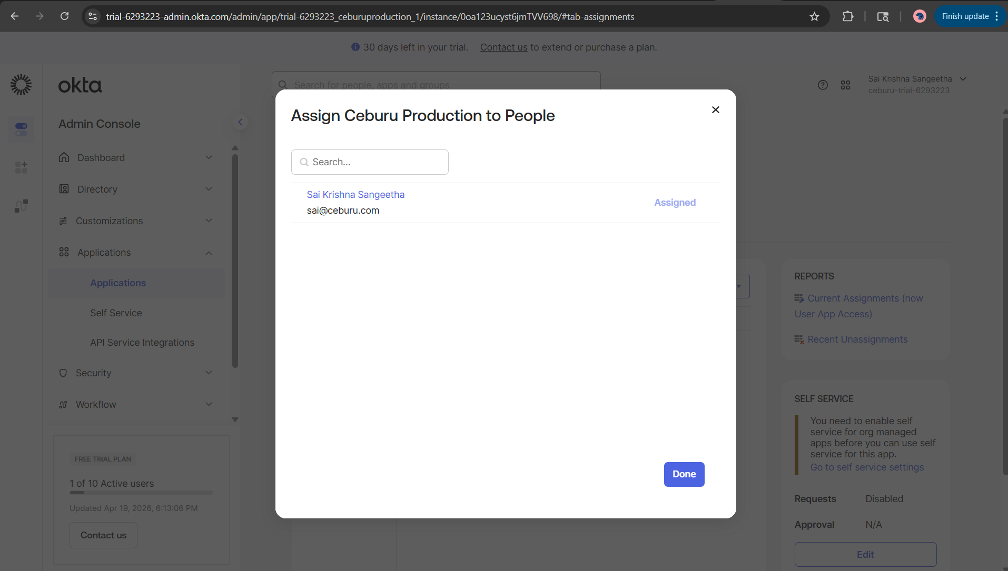Open Sai Krishna Sangeetha user link
The height and width of the screenshot is (571, 1008).
355,195
